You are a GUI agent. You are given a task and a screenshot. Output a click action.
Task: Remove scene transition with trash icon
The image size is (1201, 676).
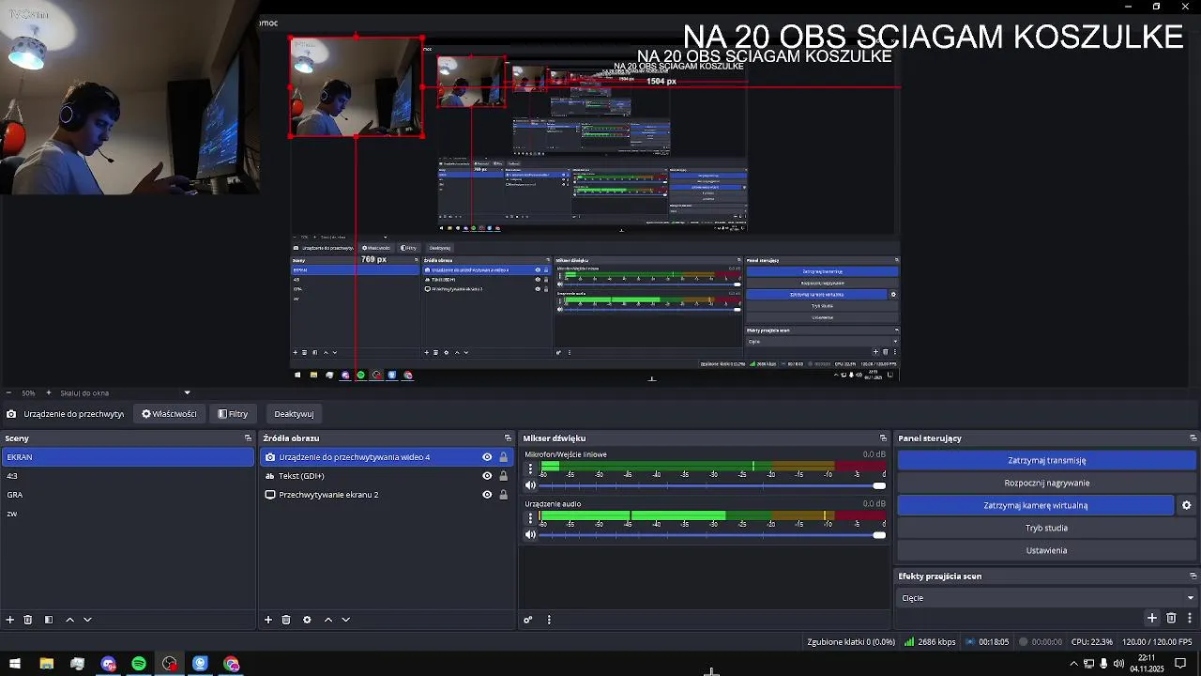point(1171,618)
